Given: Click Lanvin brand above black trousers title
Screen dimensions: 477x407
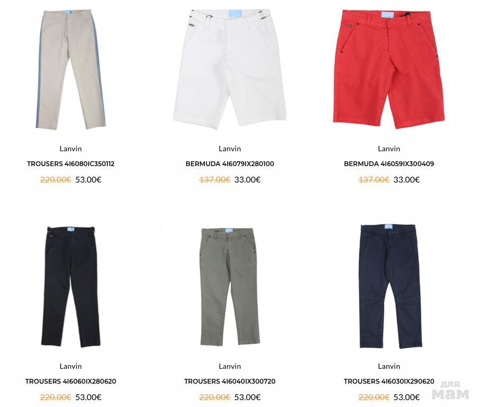Looking at the screenshot, I should 71,366.
